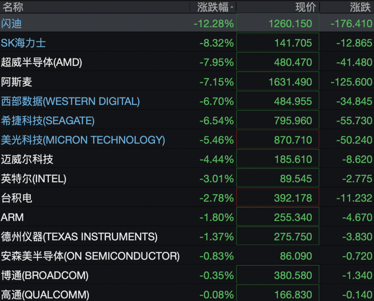Viewport: 374px width, 301px height.
Task: Click Texas Instruments price 275.750
Action: 278,236
